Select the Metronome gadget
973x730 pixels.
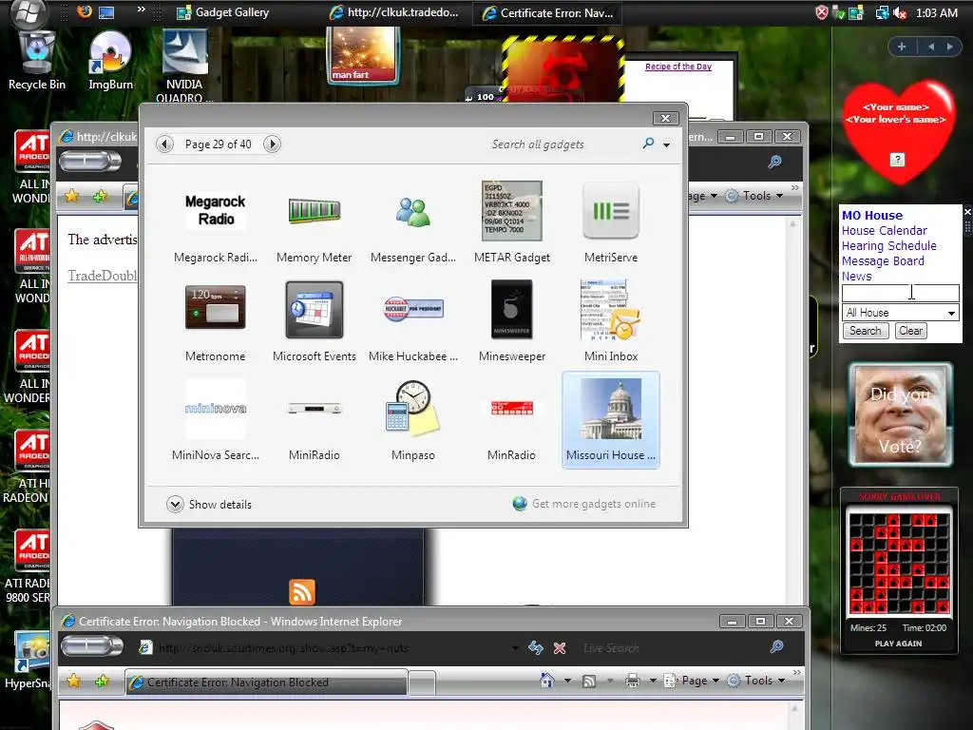point(216,321)
